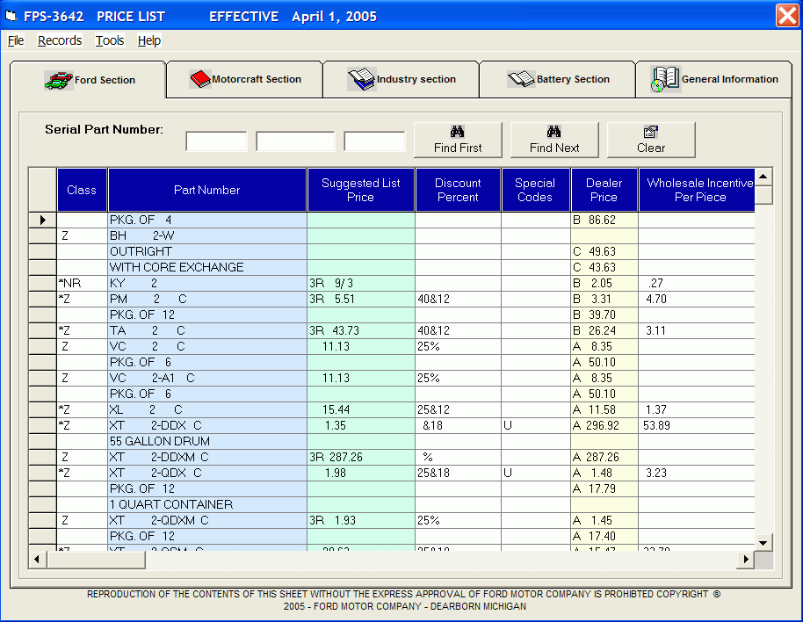Click the "1 QUART CONTAINER" cell
Image resolution: width=803 pixels, height=622 pixels.
207,505
